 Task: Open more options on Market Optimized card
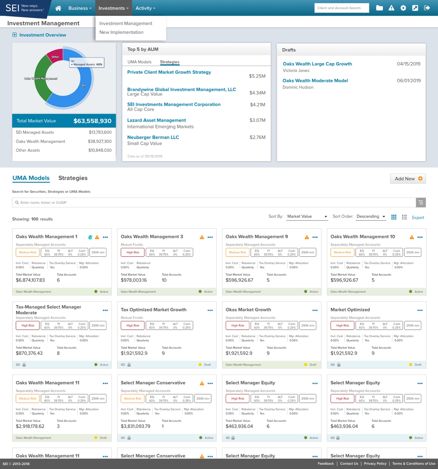[420, 310]
